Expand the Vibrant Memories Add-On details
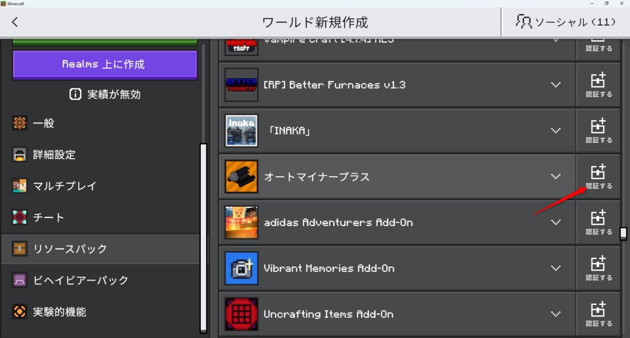Image resolution: width=630 pixels, height=338 pixels. coord(556,268)
